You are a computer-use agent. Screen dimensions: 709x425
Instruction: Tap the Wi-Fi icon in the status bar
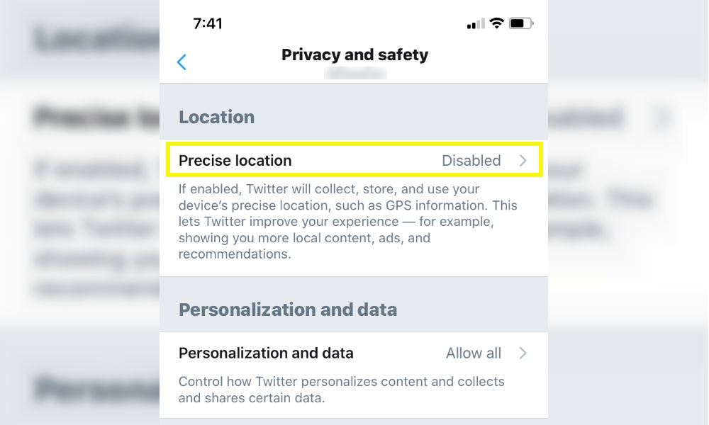(x=496, y=23)
